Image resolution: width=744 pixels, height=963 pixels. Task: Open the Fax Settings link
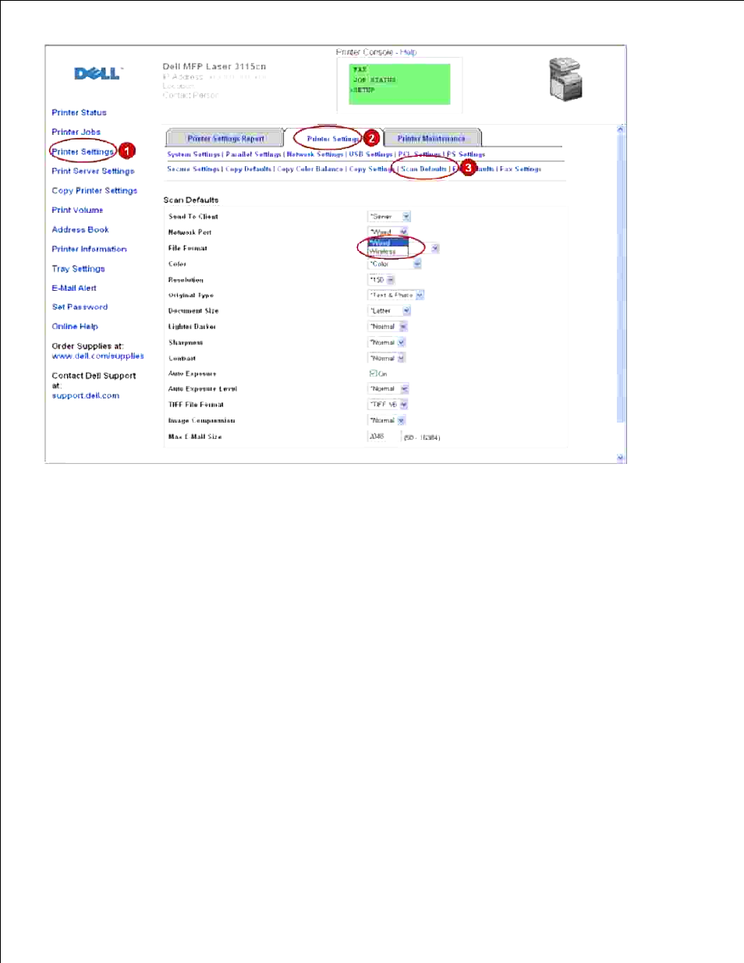pos(520,169)
